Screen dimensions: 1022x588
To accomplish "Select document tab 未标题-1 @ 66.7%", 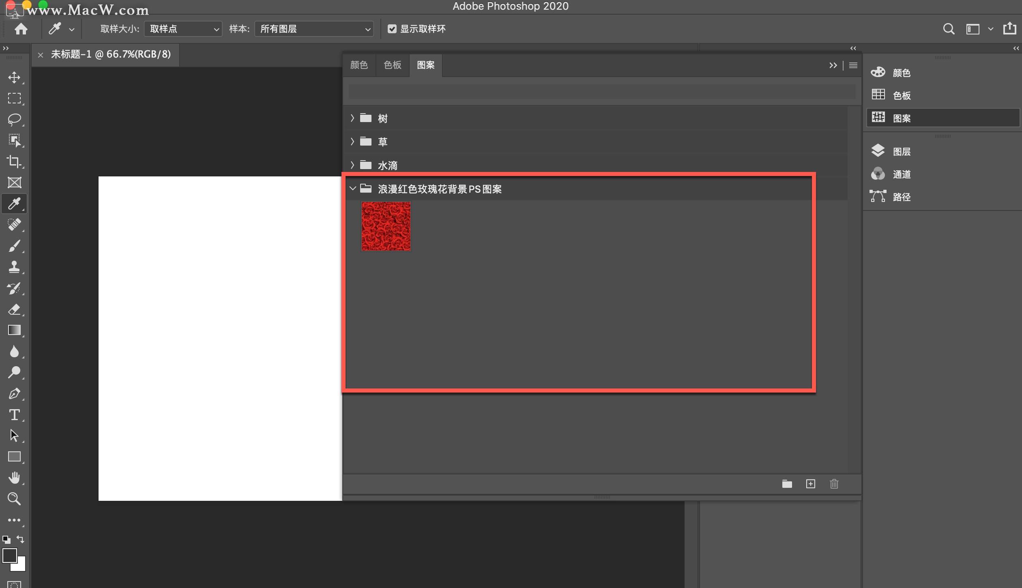I will click(111, 54).
